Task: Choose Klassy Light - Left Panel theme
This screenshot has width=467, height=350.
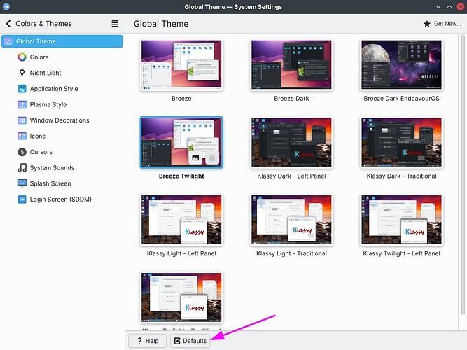Action: coord(181,220)
